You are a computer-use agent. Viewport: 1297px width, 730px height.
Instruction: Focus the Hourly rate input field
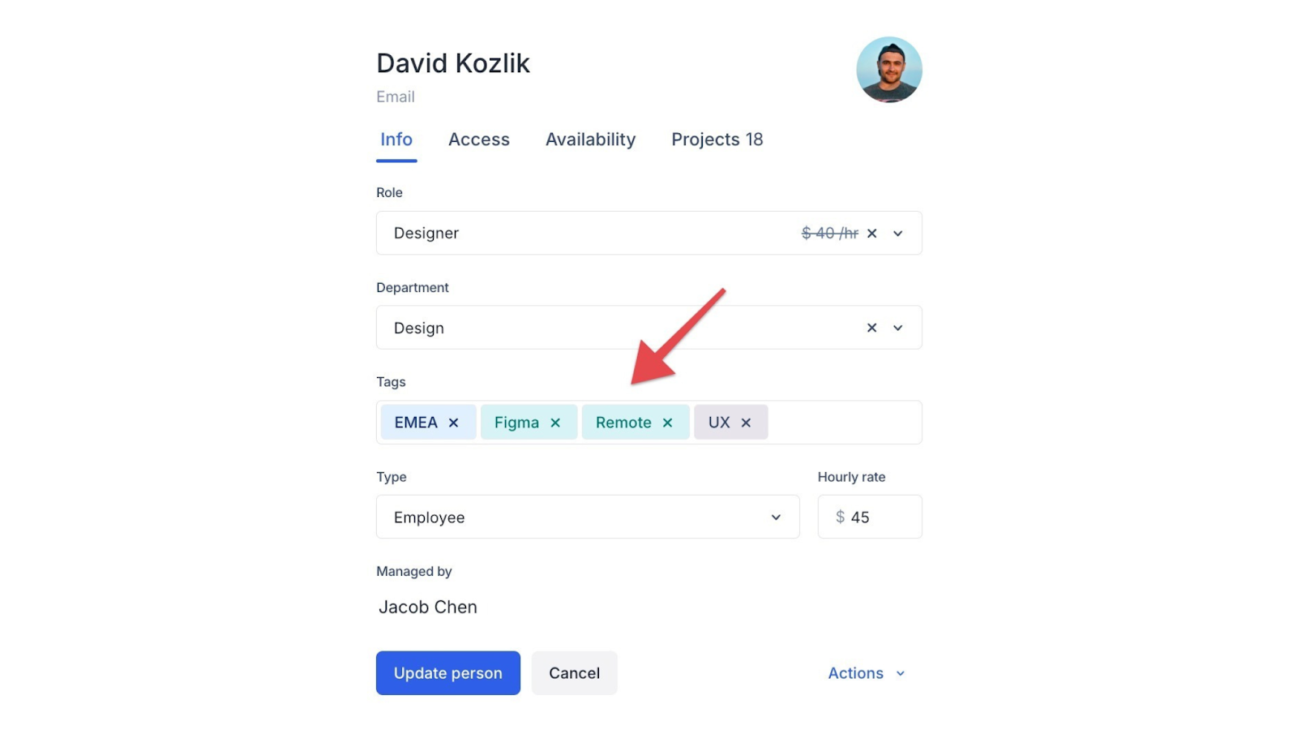(x=880, y=517)
